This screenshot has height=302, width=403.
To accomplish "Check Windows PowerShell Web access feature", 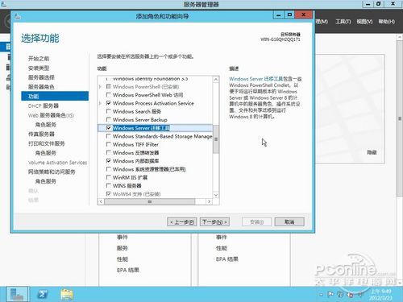I will [x=109, y=95].
